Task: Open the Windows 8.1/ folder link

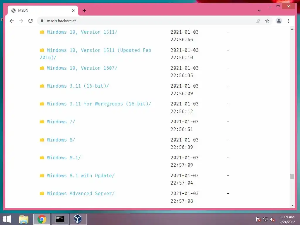Action: click(64, 158)
